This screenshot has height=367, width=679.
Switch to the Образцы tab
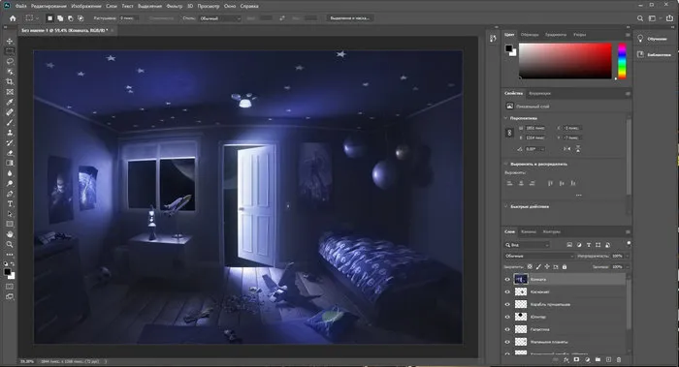click(x=530, y=35)
